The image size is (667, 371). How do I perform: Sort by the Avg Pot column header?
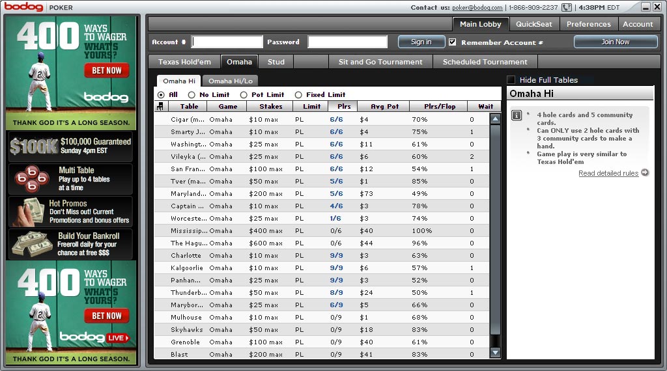(x=384, y=106)
